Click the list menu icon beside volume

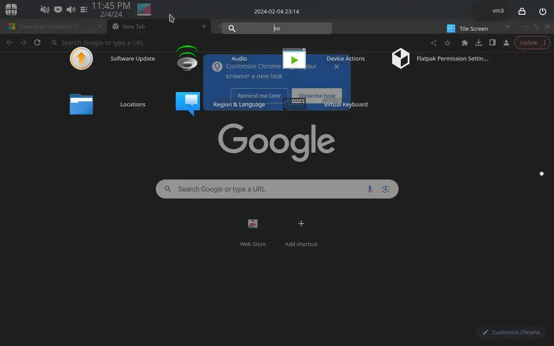[84, 10]
